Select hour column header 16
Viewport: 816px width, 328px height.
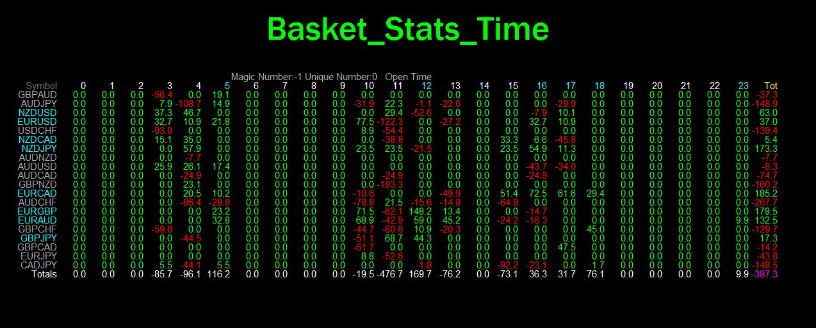tap(542, 86)
